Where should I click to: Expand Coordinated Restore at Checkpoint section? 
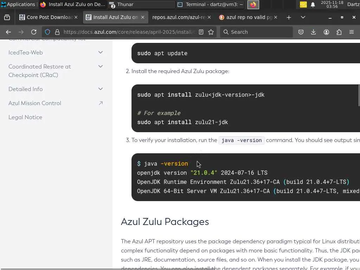(x=101, y=66)
